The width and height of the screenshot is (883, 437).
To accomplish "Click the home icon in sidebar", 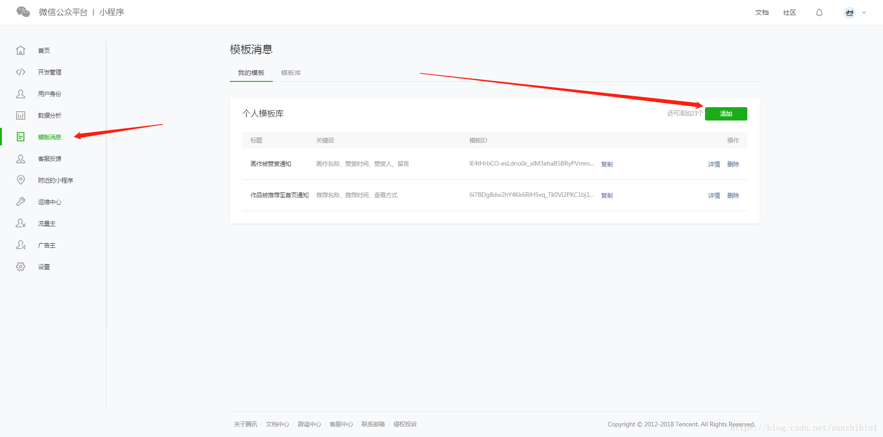I will pos(21,51).
